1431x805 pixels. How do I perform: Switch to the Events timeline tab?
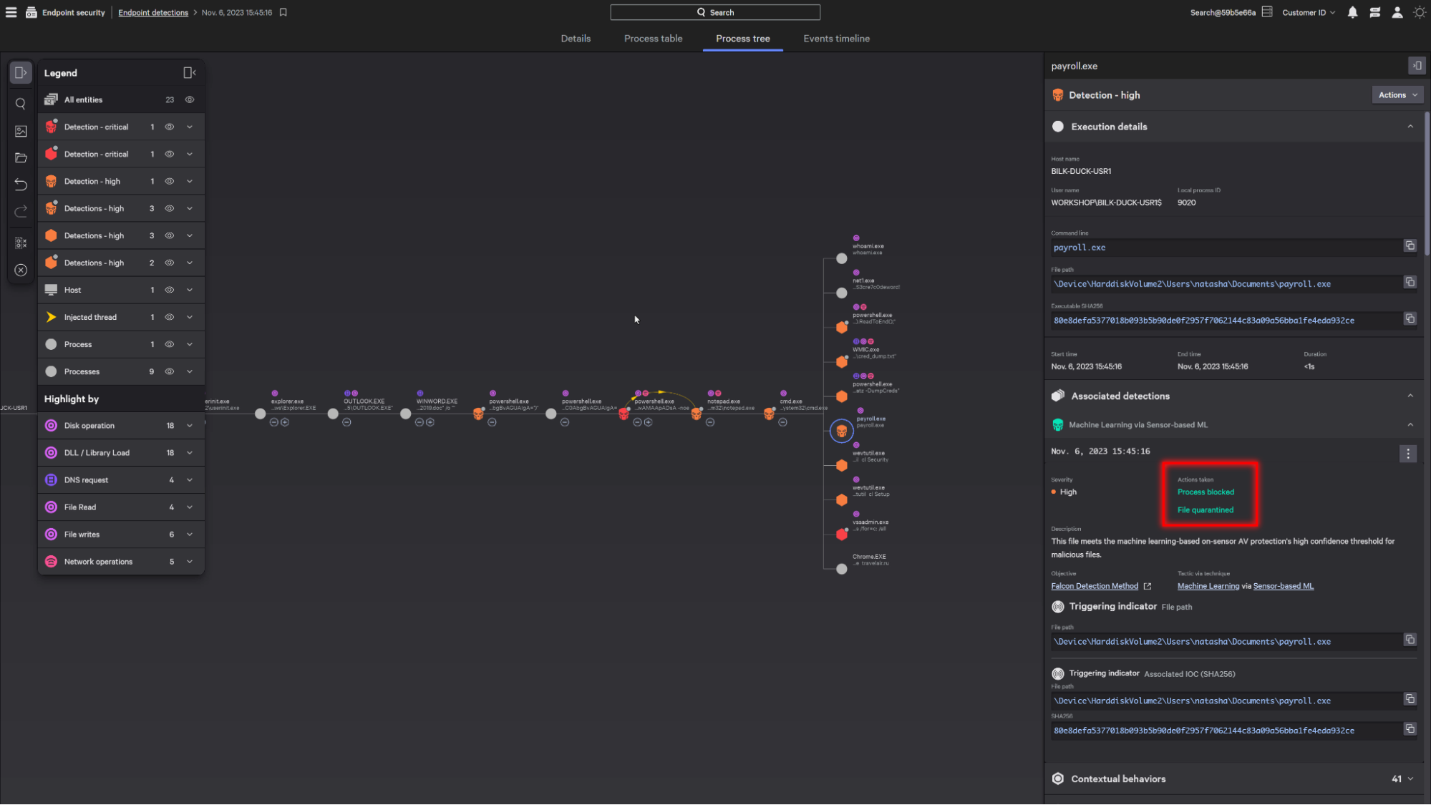(836, 39)
